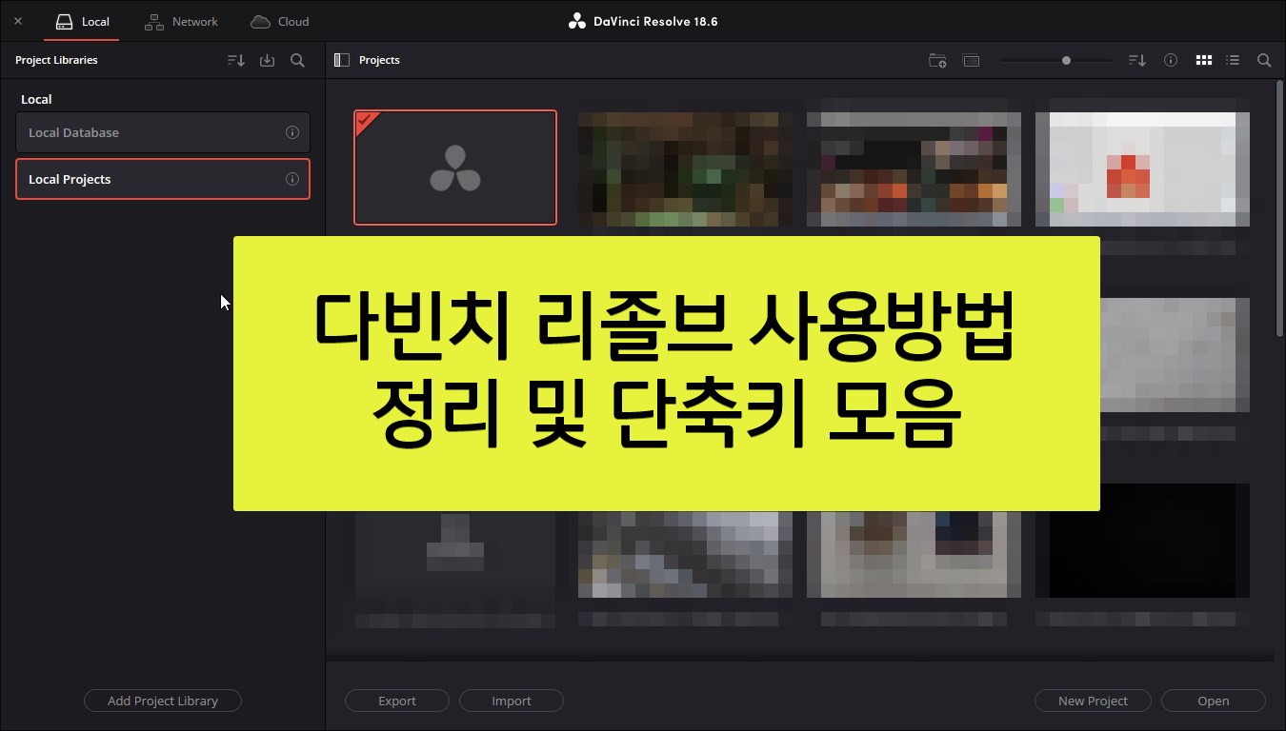The width and height of the screenshot is (1286, 731).
Task: Switch to grid thumbnail view
Action: [1204, 60]
